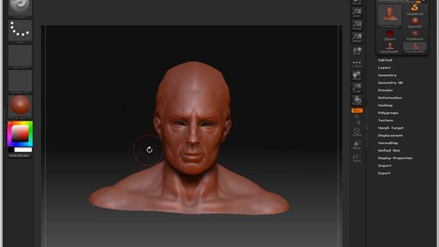
Task: Open the Display Properties section
Action: tap(395, 158)
